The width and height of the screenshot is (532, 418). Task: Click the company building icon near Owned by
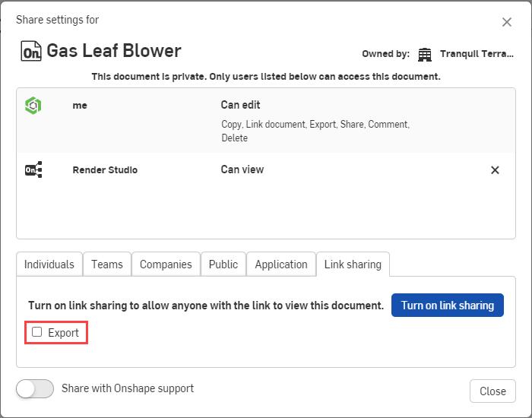click(x=425, y=54)
